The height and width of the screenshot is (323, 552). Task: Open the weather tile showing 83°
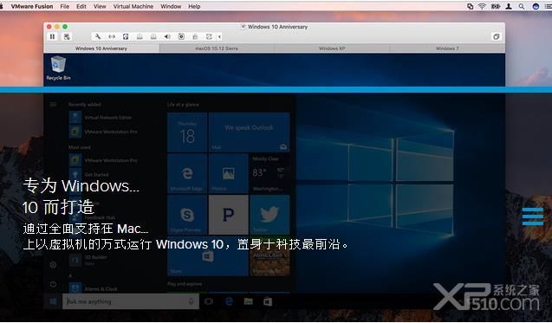point(270,174)
